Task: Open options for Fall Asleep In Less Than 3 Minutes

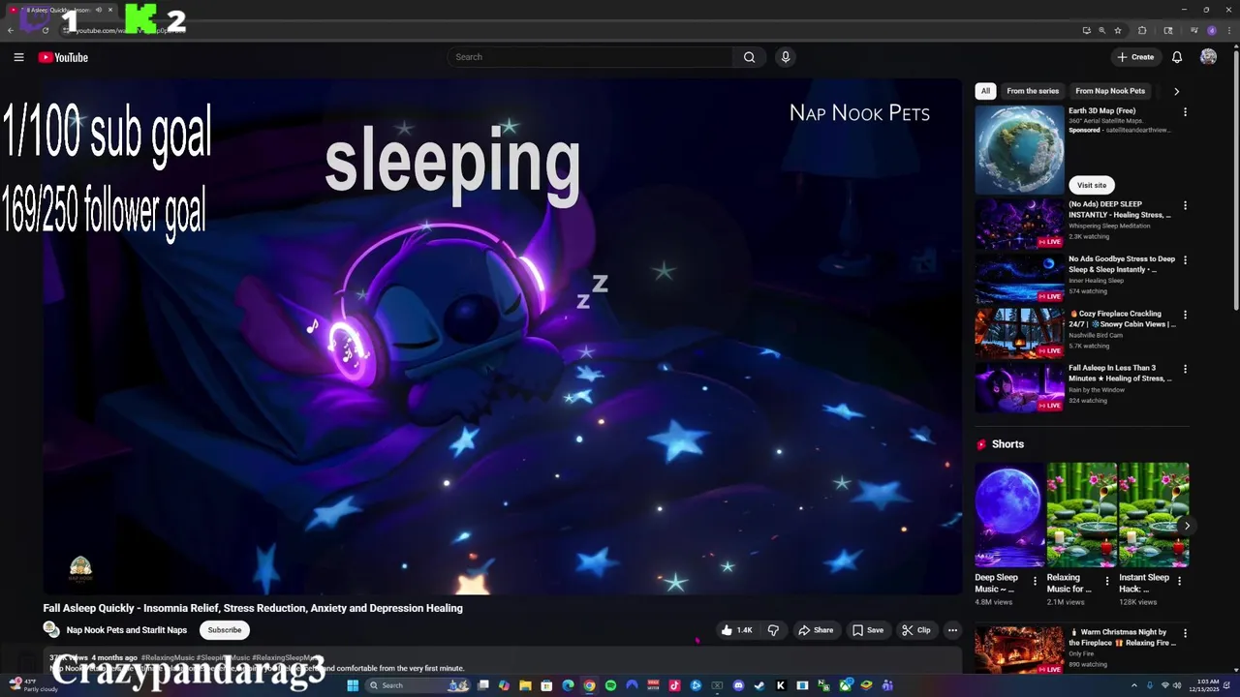Action: point(1185,369)
